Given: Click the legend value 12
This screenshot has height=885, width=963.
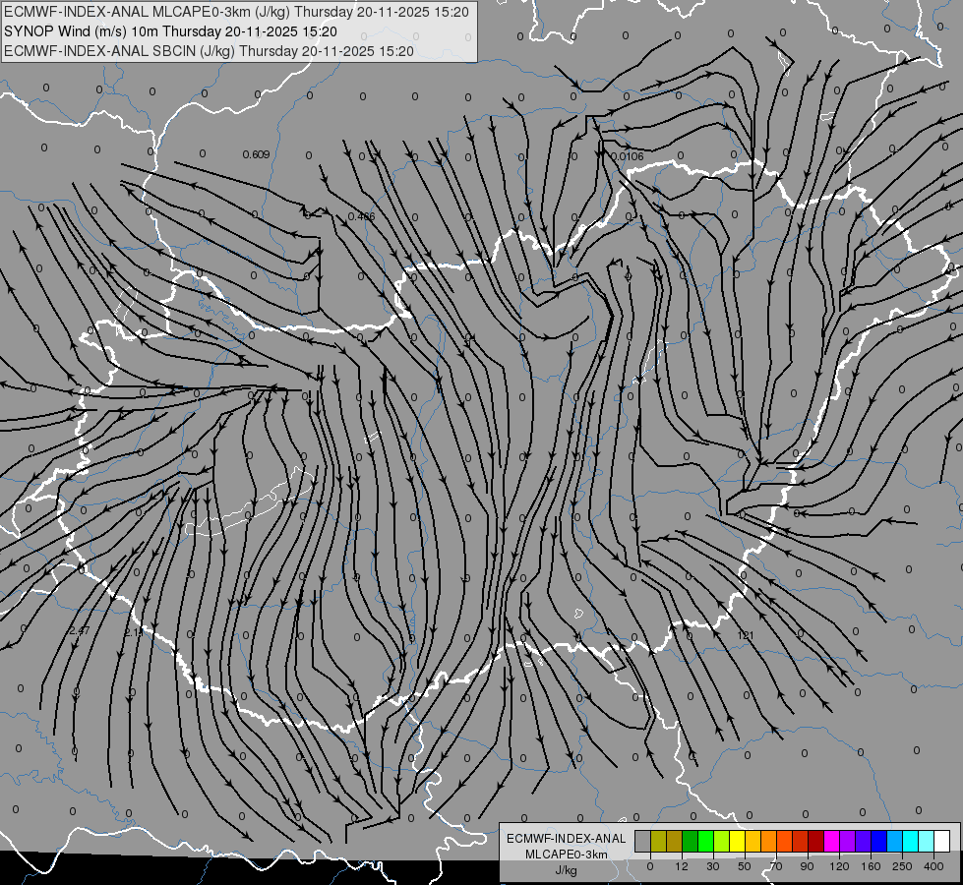Looking at the screenshot, I should pos(681,866).
